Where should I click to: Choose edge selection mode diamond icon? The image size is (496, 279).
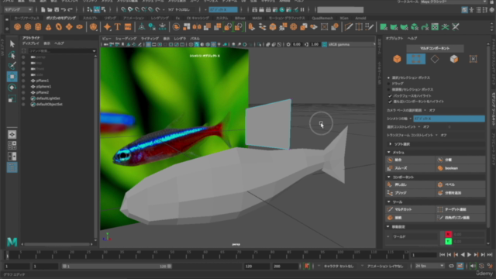coord(435,59)
